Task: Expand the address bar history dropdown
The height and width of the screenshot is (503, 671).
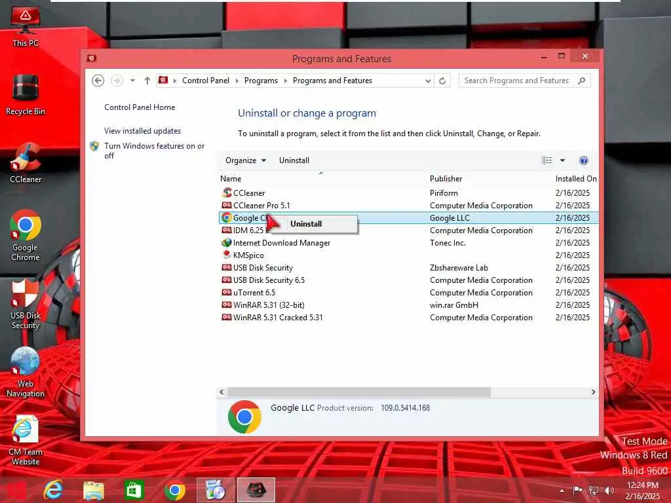Action: click(x=428, y=81)
